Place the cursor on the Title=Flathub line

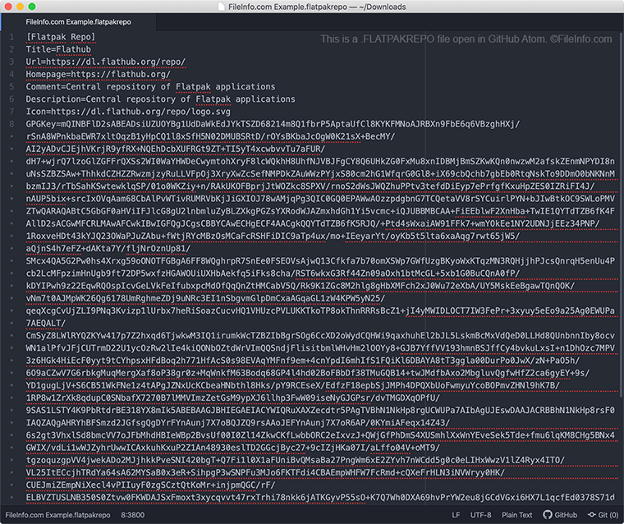pyautogui.click(x=58, y=49)
